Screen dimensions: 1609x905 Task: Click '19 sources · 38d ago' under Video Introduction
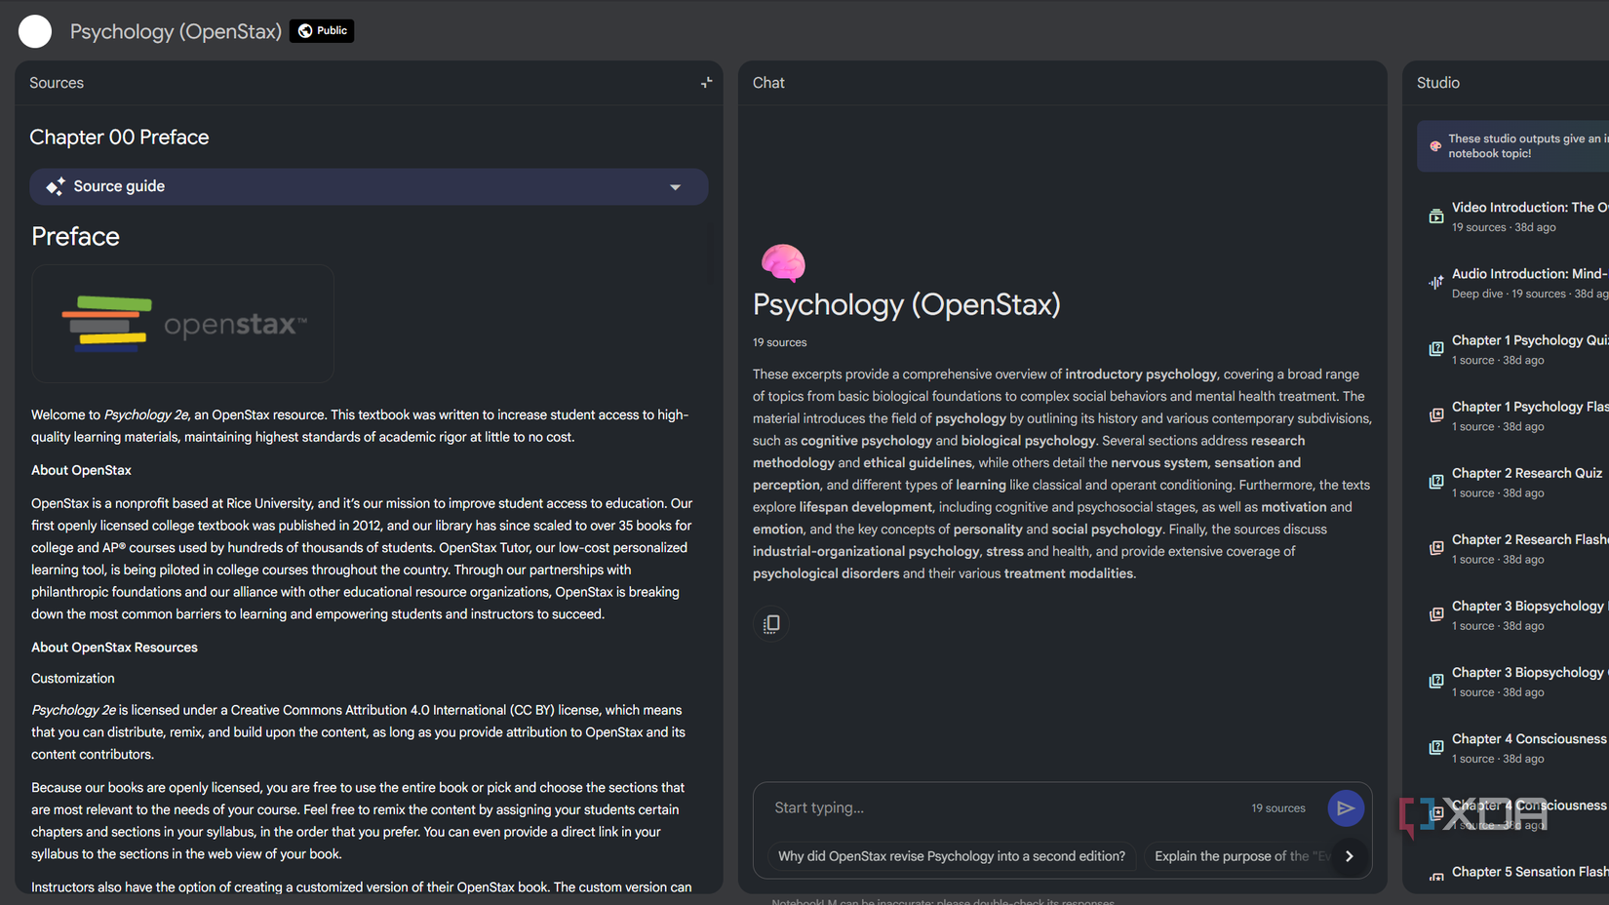pyautogui.click(x=1504, y=227)
